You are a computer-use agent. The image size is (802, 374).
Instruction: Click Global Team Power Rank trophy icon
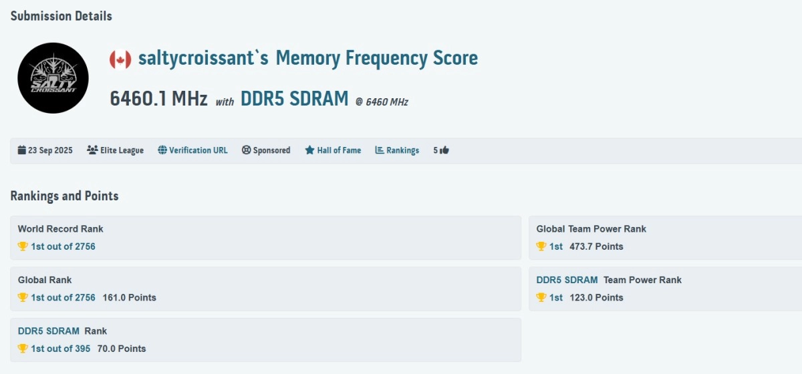[x=541, y=246]
